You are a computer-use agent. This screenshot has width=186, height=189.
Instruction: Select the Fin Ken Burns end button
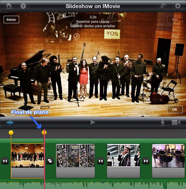pos(175,19)
